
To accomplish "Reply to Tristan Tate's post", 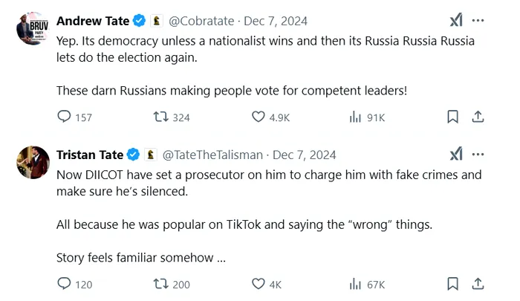I will pos(65,284).
